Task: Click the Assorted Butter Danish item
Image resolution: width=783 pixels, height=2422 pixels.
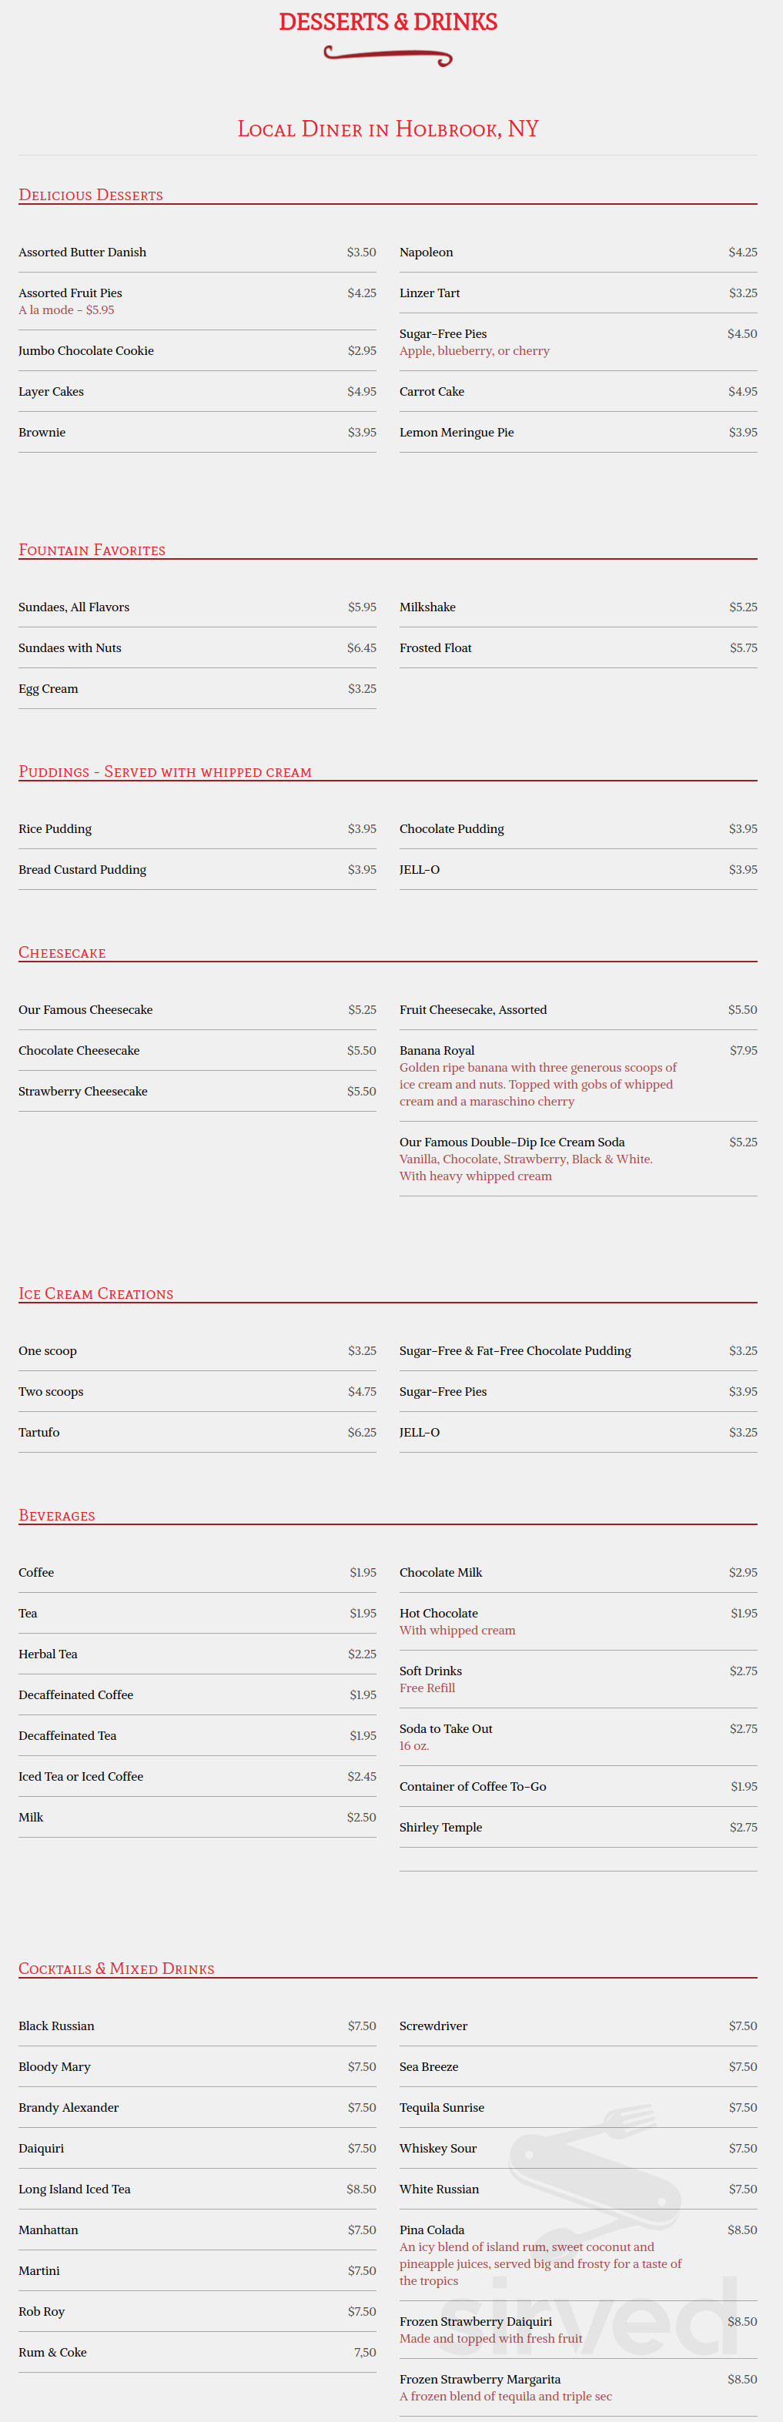Action: coord(82,252)
